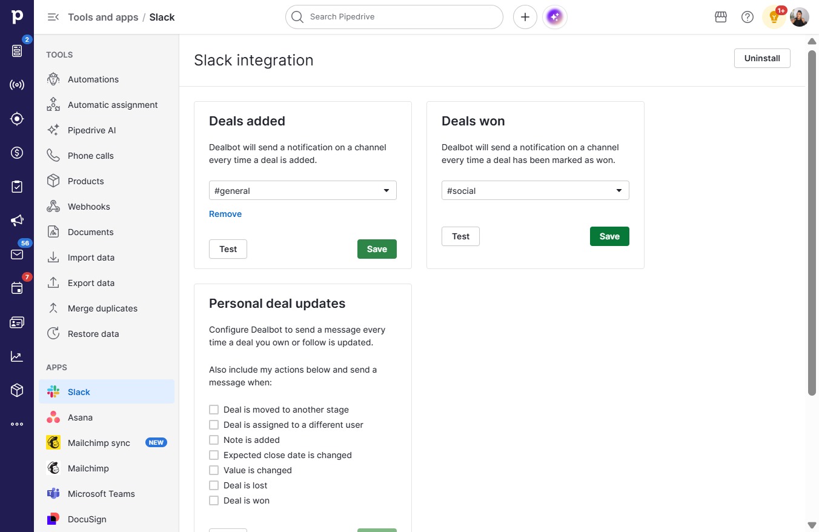Open the Pipedrive AI assistant purple icon
This screenshot has height=532, width=819.
[555, 17]
